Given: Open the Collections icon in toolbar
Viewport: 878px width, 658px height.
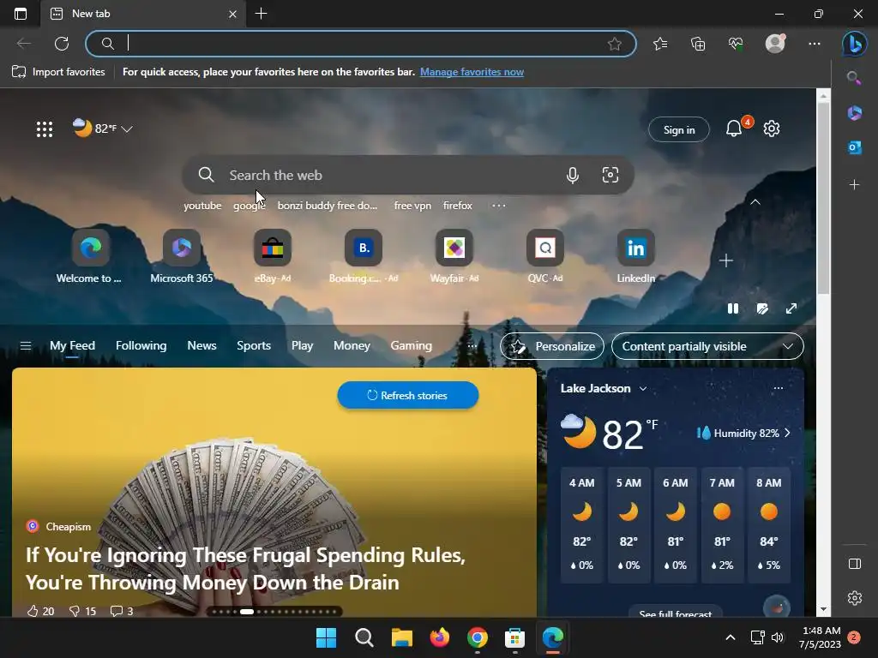Looking at the screenshot, I should pyautogui.click(x=698, y=44).
